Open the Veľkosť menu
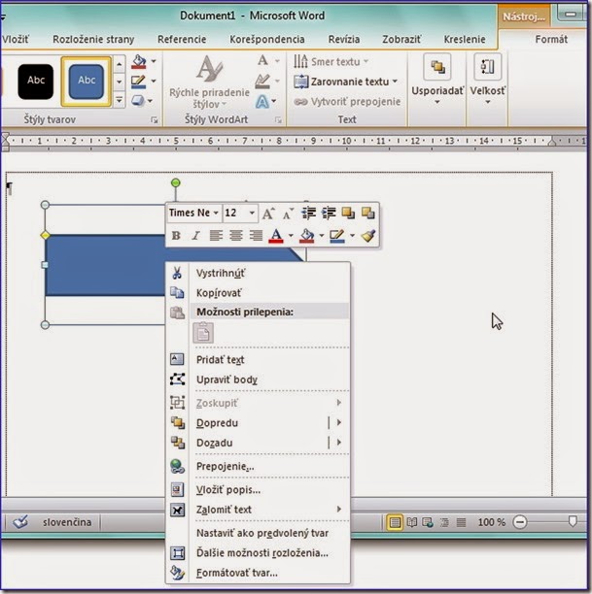 (488, 81)
